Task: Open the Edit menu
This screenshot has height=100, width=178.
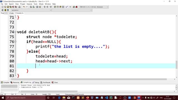Action: click(6, 4)
